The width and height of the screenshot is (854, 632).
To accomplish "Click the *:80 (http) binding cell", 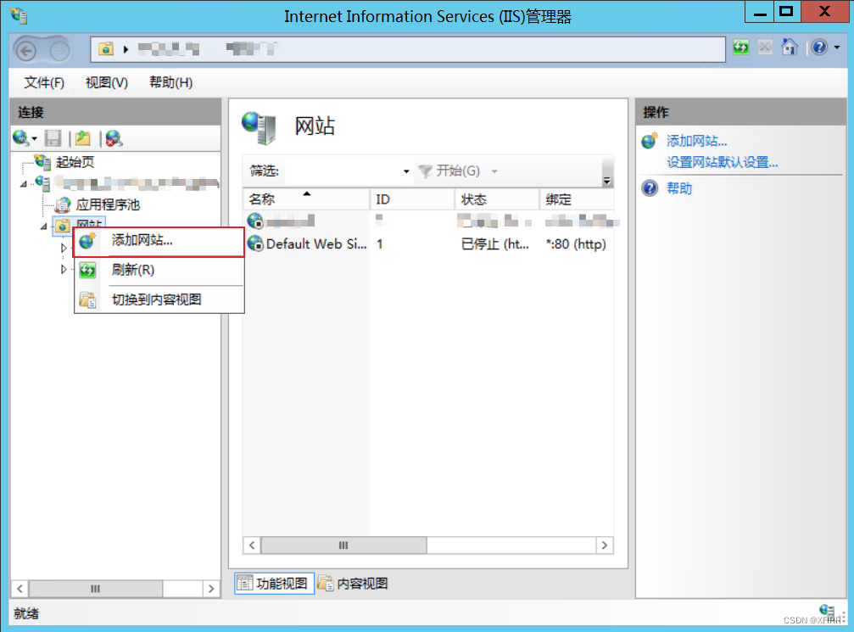I will 576,244.
